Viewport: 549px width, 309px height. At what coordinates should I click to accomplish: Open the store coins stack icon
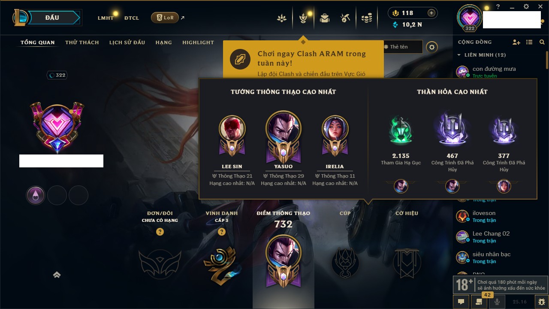pyautogui.click(x=366, y=18)
